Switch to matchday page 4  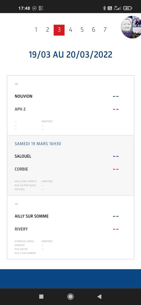coord(70,30)
